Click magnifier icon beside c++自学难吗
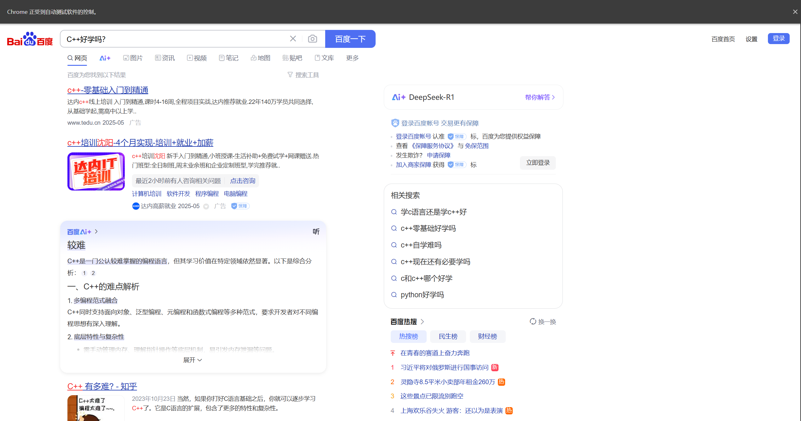The width and height of the screenshot is (801, 421). [394, 245]
